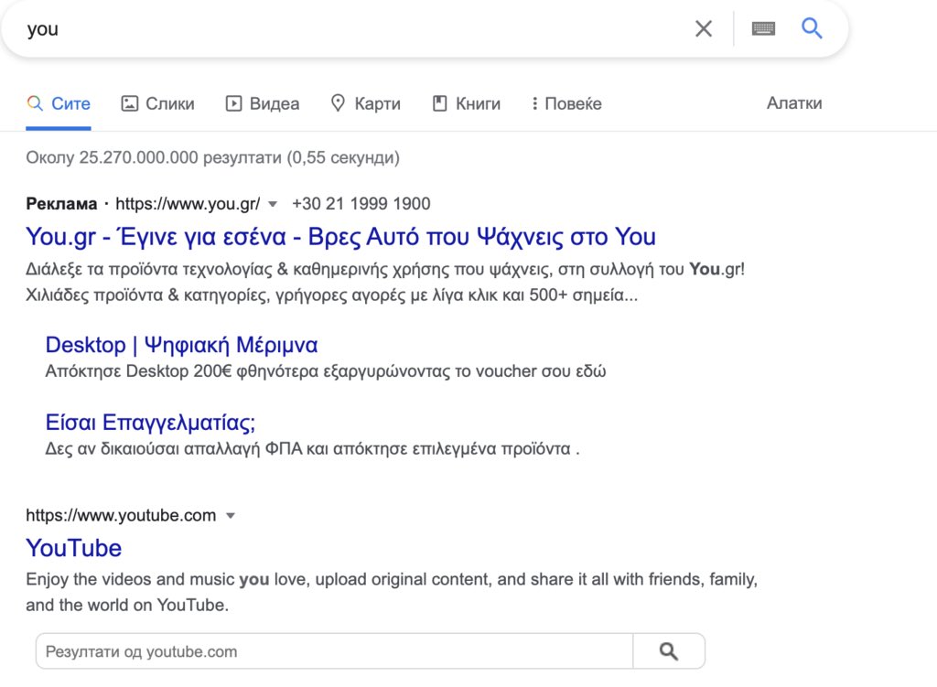This screenshot has width=937, height=687.
Task: Click the result count text 'Околу 25.270.000.000 резултати'
Action: click(x=154, y=157)
